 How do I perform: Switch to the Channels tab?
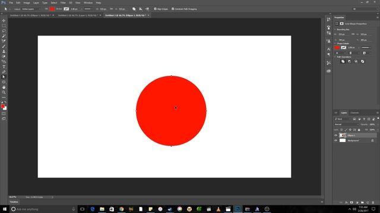click(354, 113)
